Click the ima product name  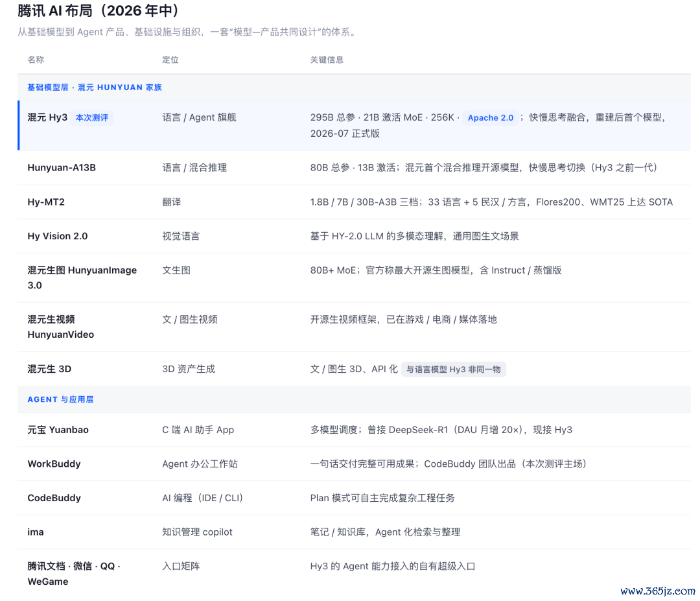[36, 532]
